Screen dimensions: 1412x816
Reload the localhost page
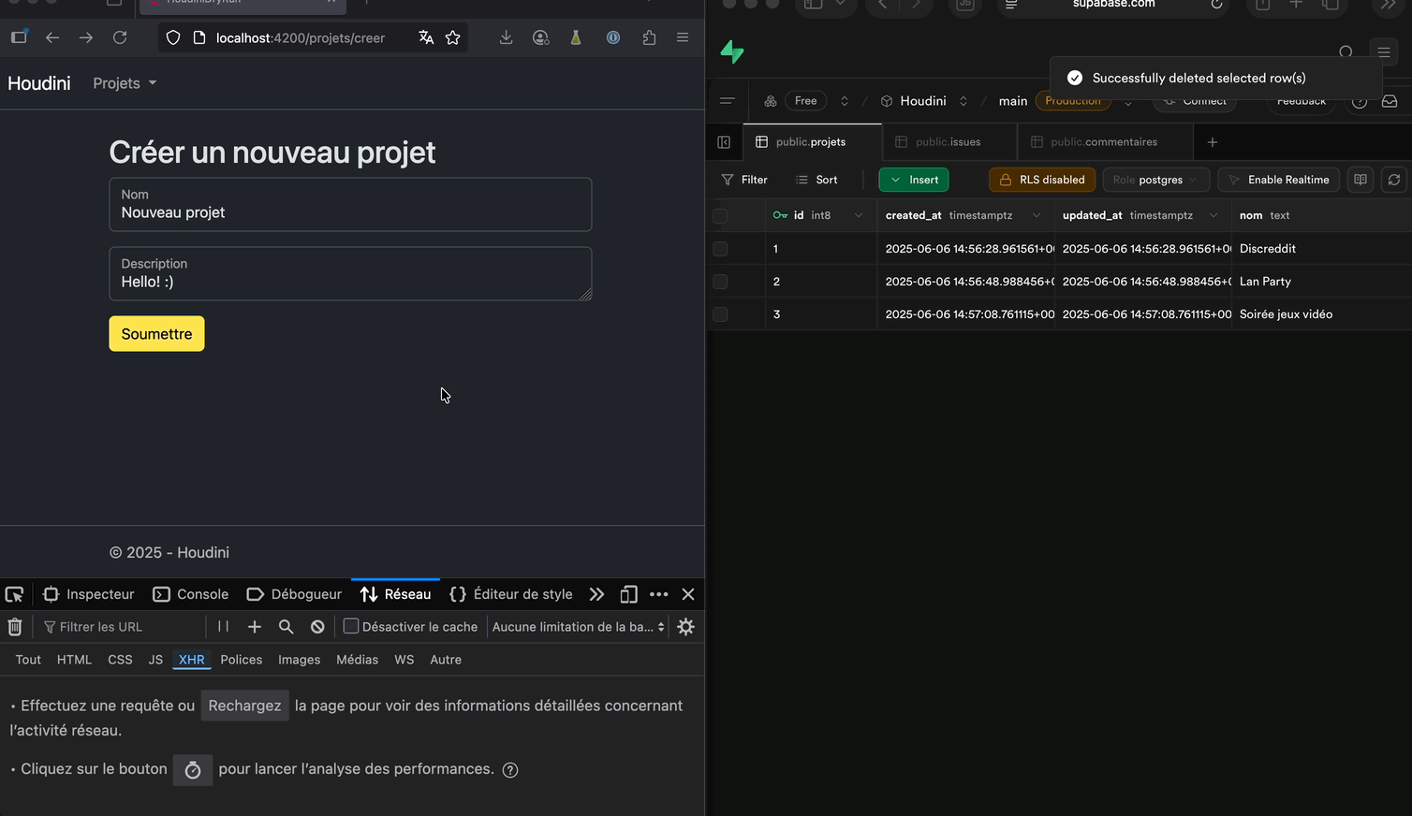[120, 37]
